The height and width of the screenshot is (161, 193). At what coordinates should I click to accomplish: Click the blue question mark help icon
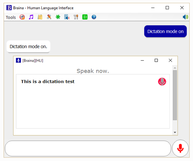94,17
